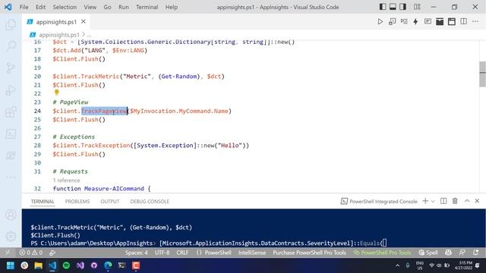The image size is (486, 273).
Task: Create a new terminal with plus icon
Action: point(425,201)
